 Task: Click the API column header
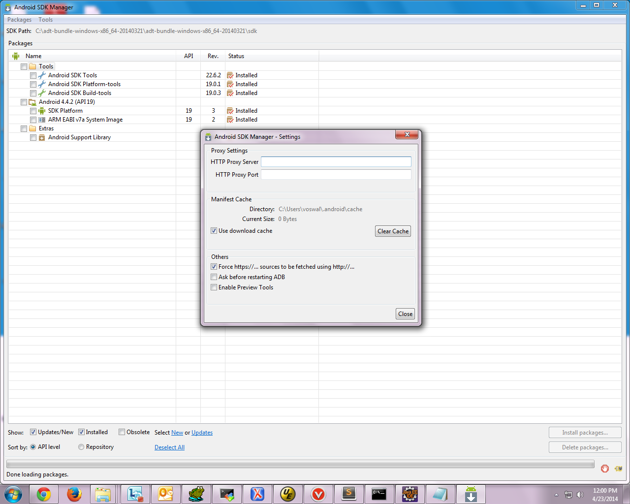click(x=189, y=56)
